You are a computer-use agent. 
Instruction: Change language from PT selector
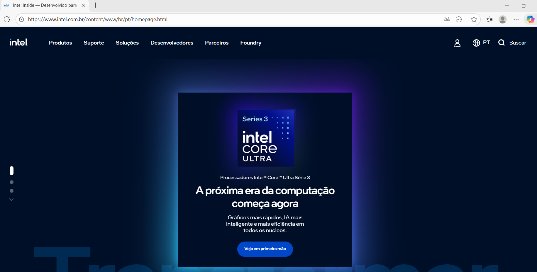pyautogui.click(x=486, y=42)
